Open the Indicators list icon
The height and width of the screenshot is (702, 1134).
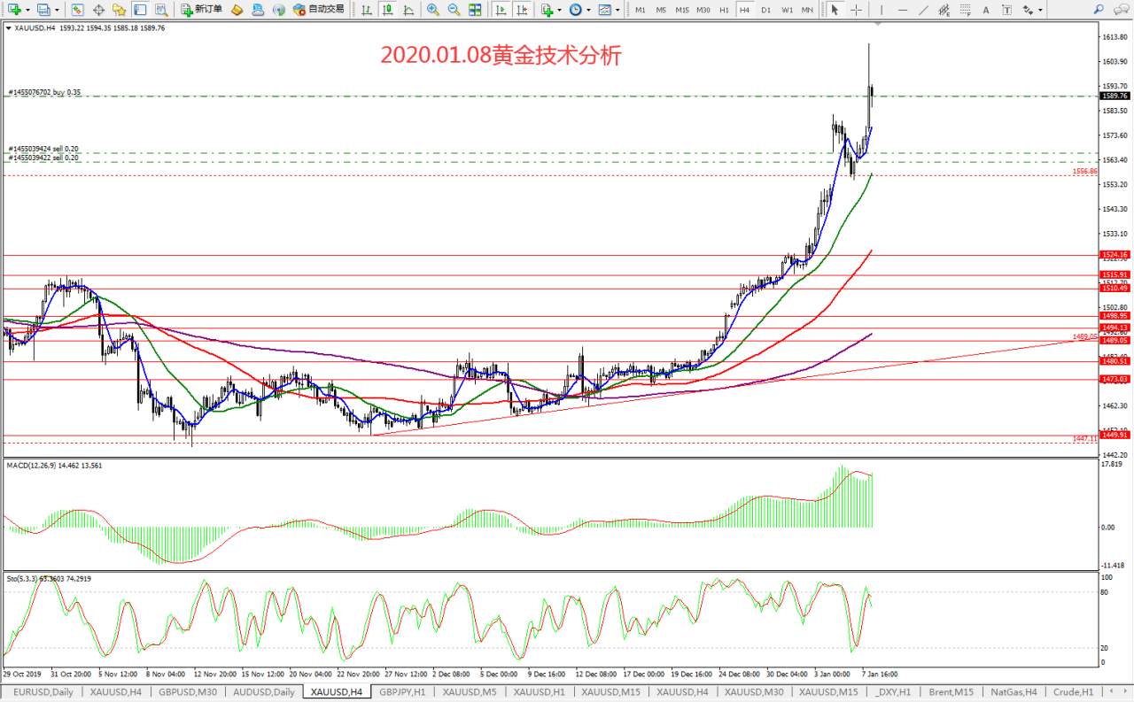click(547, 9)
